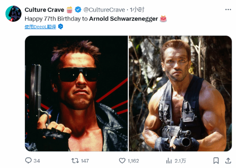Click the 2.1万 views count
Image resolution: width=236 pixels, height=168 pixels.
180,161
